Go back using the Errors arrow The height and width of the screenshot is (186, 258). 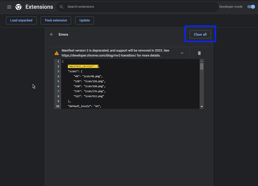pyautogui.click(x=52, y=34)
